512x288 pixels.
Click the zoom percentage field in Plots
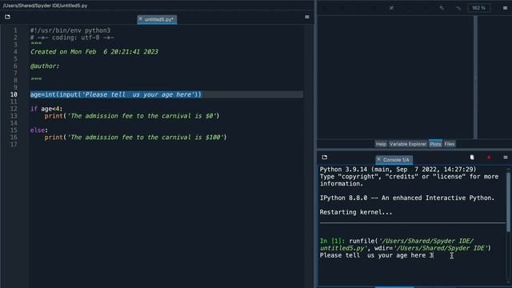tap(478, 8)
